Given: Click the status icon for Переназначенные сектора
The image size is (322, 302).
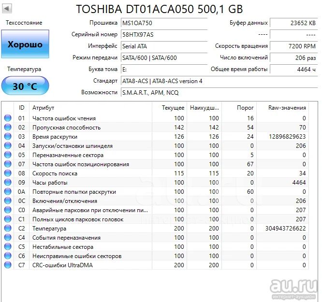Looking at the screenshot, I should pyautogui.click(x=7, y=155).
